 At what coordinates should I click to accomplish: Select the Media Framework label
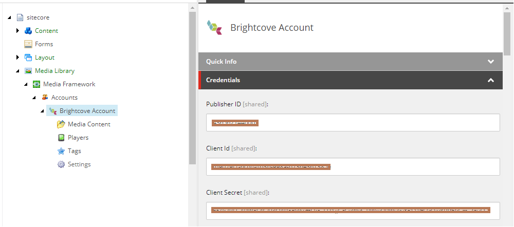click(69, 84)
